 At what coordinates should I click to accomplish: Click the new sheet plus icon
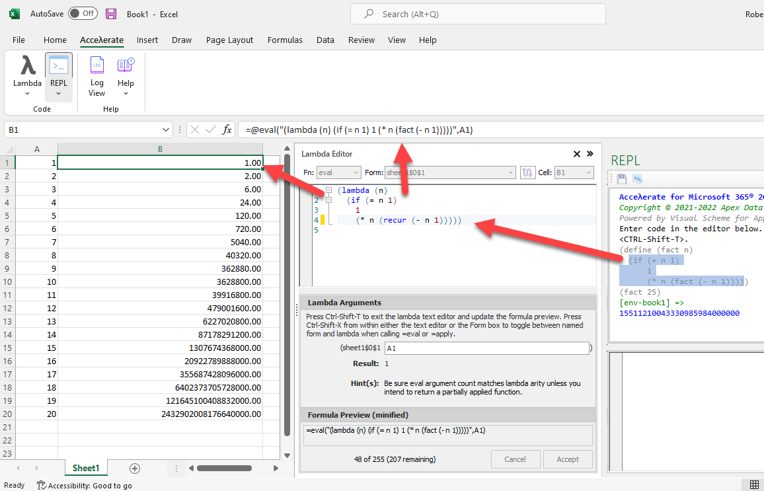(x=135, y=468)
